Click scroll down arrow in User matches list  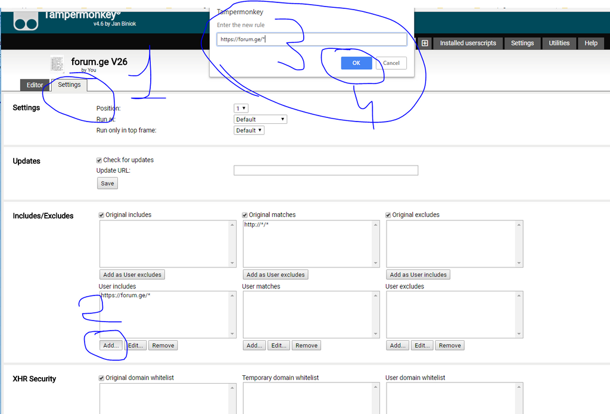tap(375, 334)
